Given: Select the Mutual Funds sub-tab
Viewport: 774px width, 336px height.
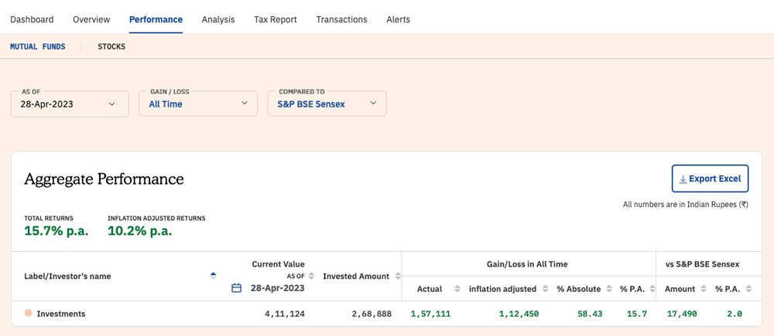Looking at the screenshot, I should [x=37, y=47].
